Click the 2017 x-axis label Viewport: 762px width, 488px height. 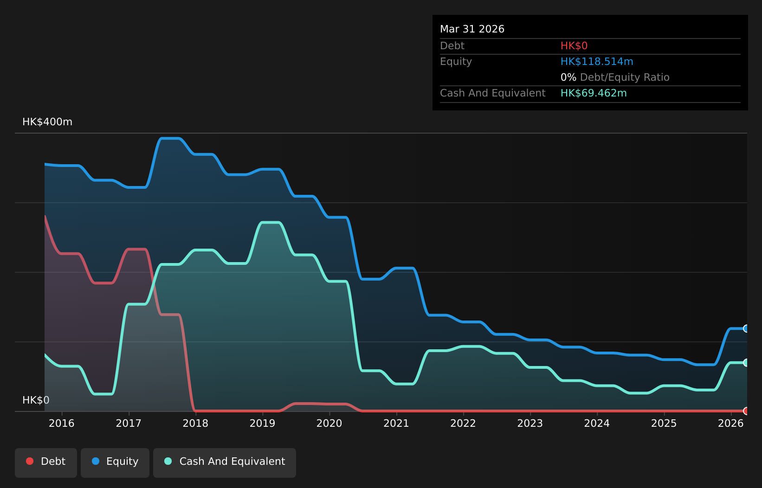(129, 423)
